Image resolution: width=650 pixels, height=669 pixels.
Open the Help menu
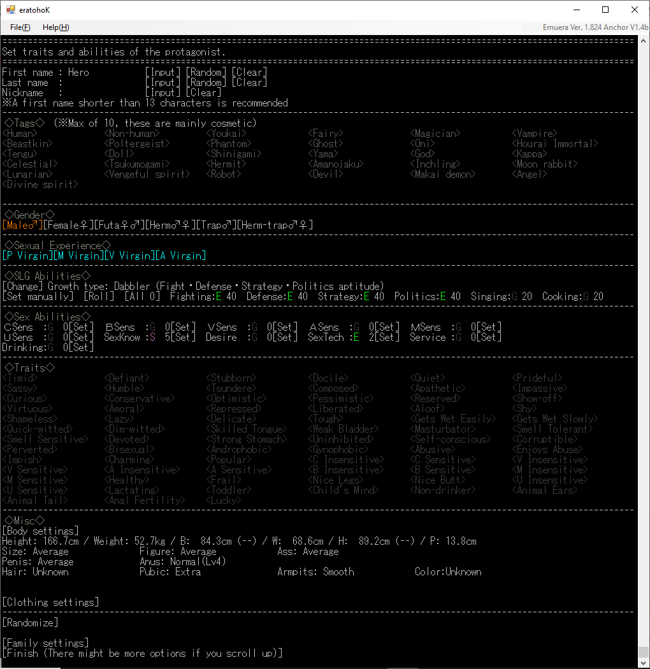pyautogui.click(x=55, y=27)
